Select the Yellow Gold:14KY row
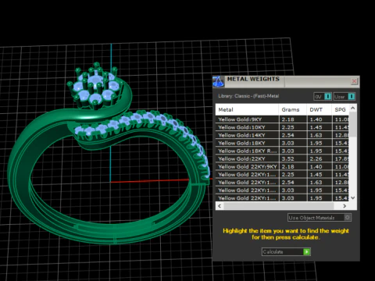 coord(282,135)
